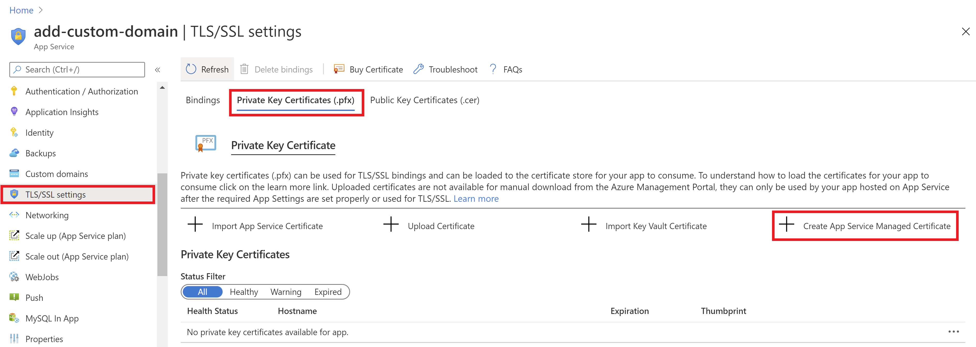
Task: Show only Expired certificates
Action: click(x=328, y=292)
